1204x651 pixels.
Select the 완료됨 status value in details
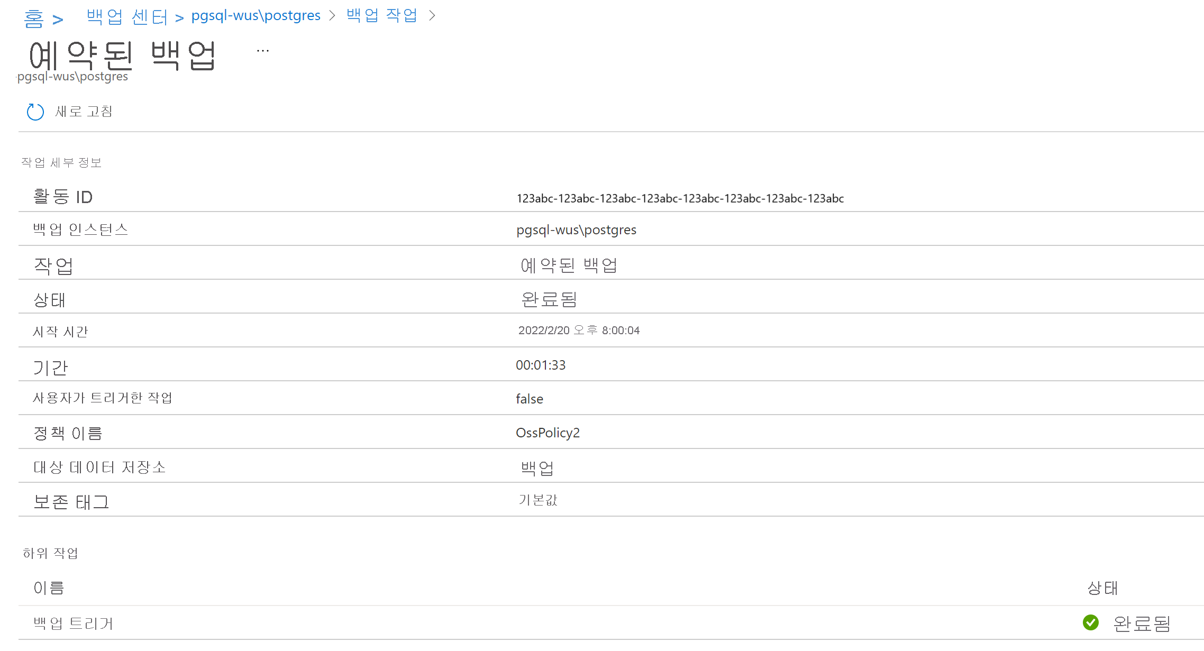tap(549, 299)
